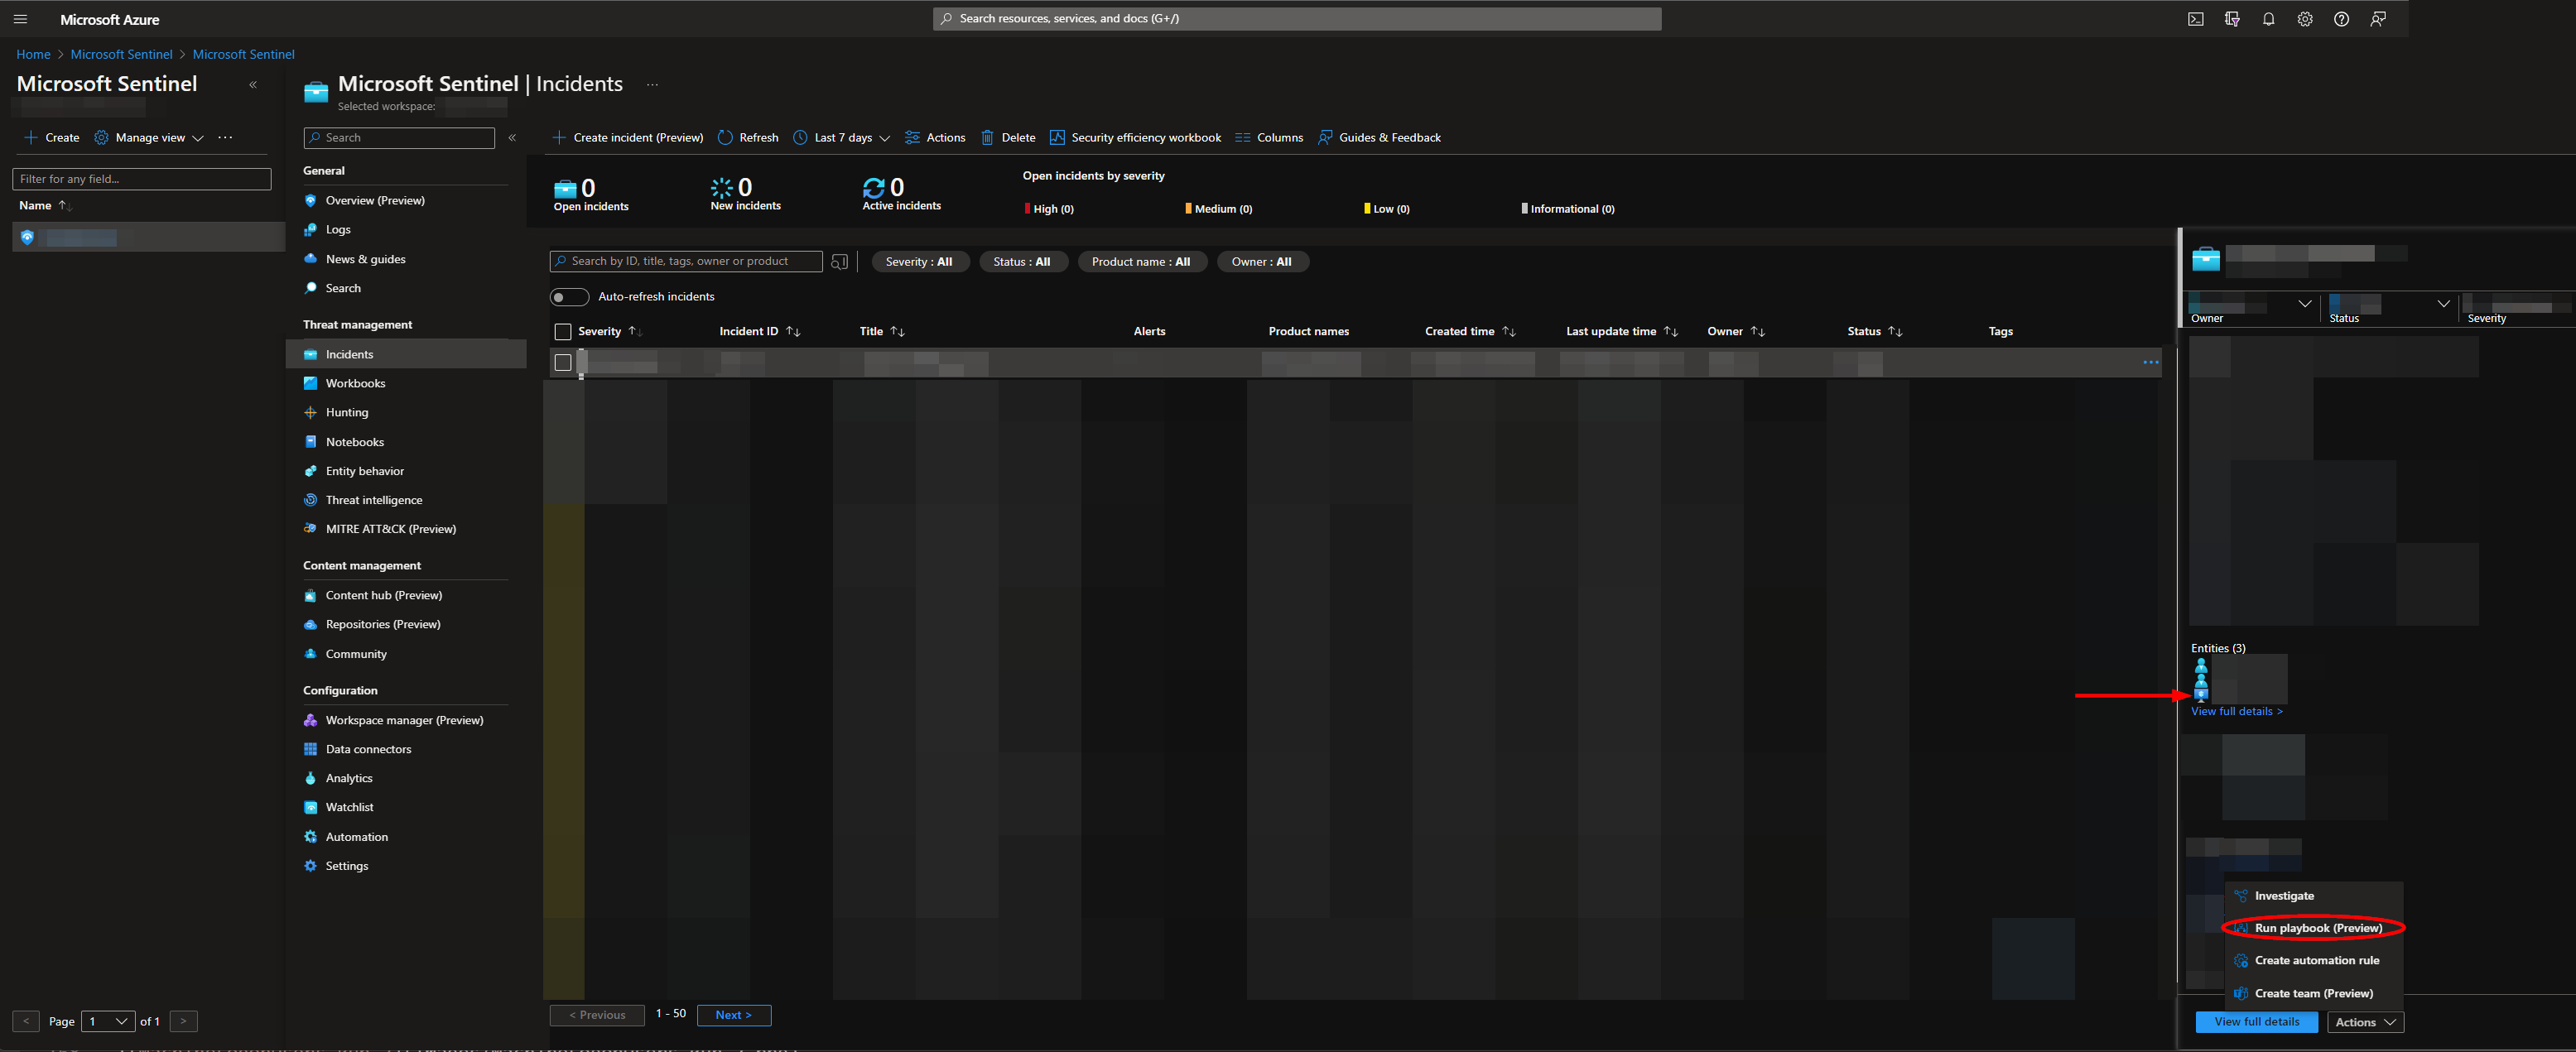Viewport: 2576px width, 1052px height.
Task: Click the Create button in workspace panel
Action: pyautogui.click(x=52, y=138)
